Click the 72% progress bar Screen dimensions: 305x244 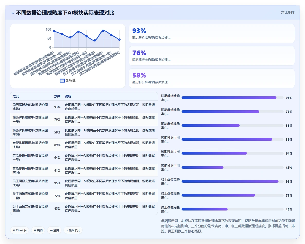(232, 195)
